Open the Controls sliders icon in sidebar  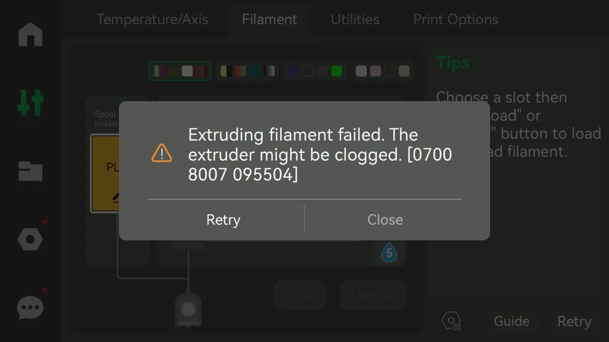pyautogui.click(x=30, y=102)
